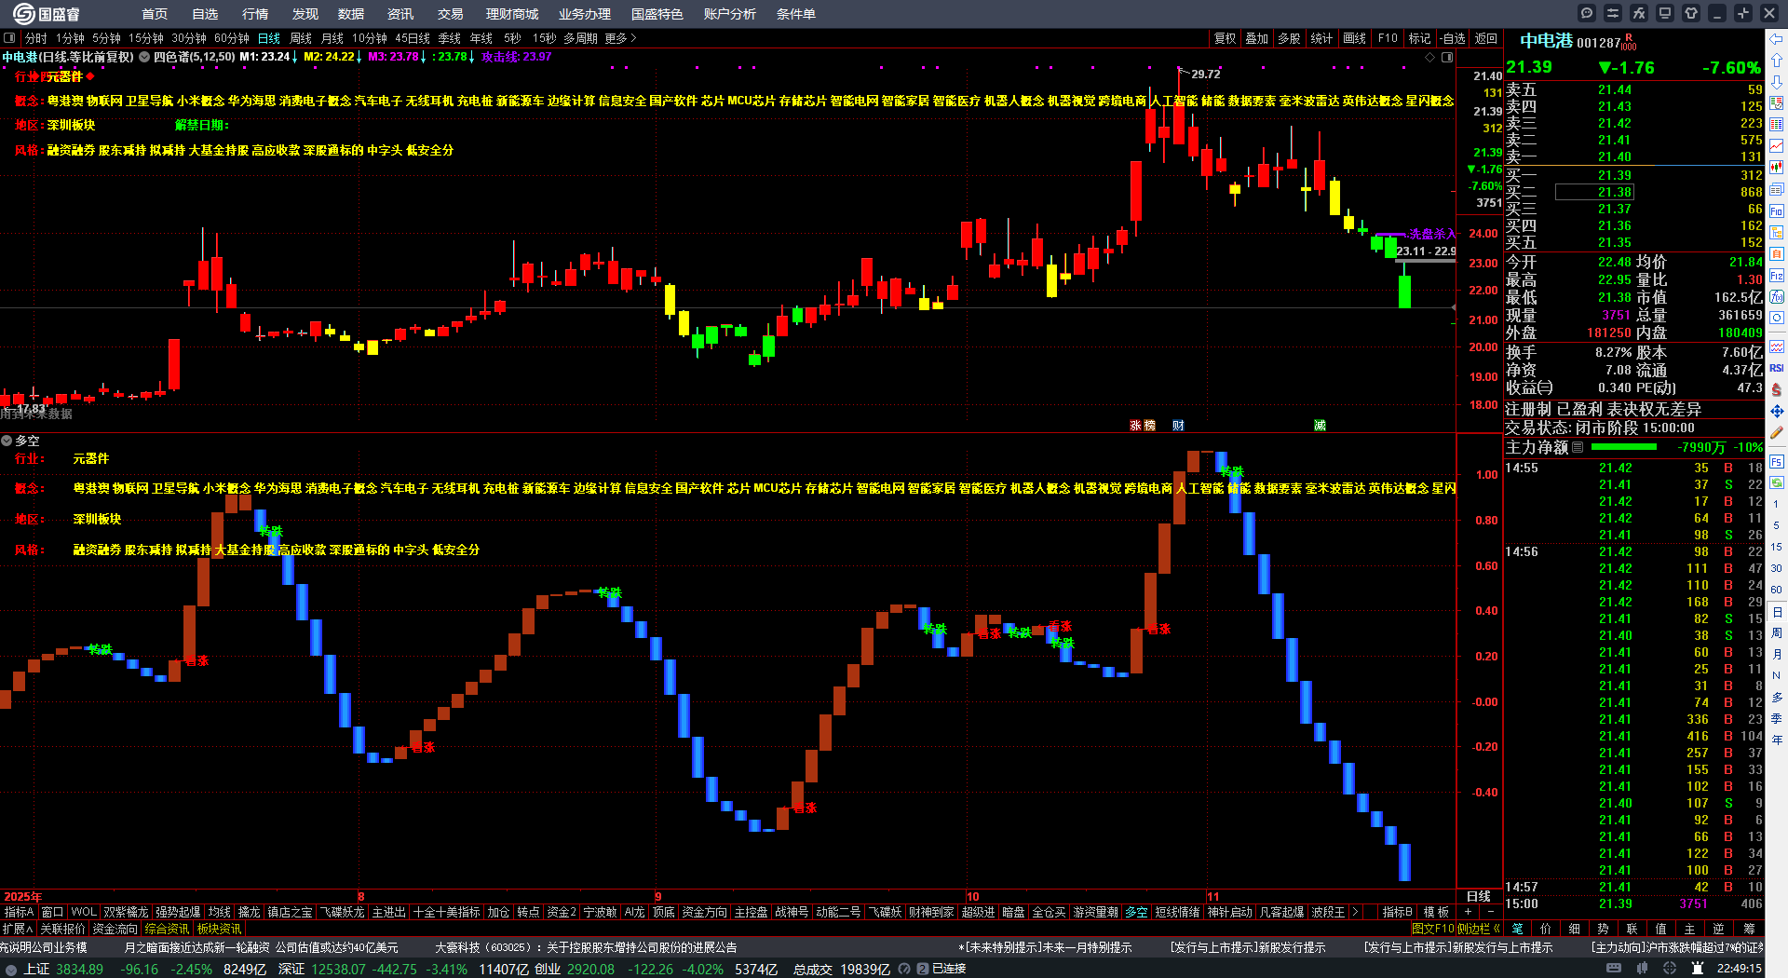The image size is (1788, 978).
Task: Open the message chat icon in title bar
Action: [x=1587, y=13]
